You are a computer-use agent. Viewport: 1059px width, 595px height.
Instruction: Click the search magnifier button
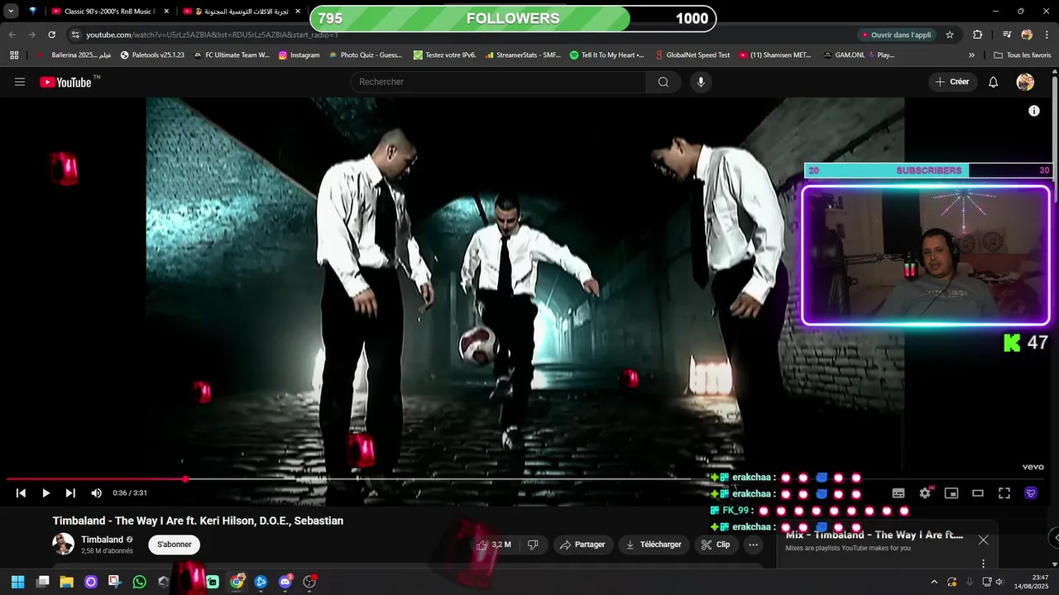pos(663,82)
